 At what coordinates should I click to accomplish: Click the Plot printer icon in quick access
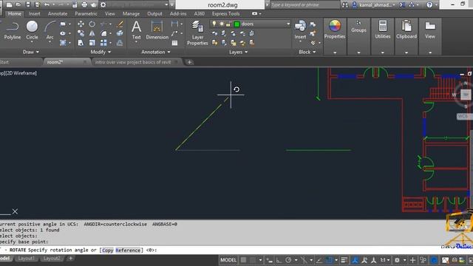(84, 4)
